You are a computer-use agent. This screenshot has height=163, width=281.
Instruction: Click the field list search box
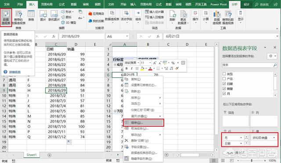(249, 65)
